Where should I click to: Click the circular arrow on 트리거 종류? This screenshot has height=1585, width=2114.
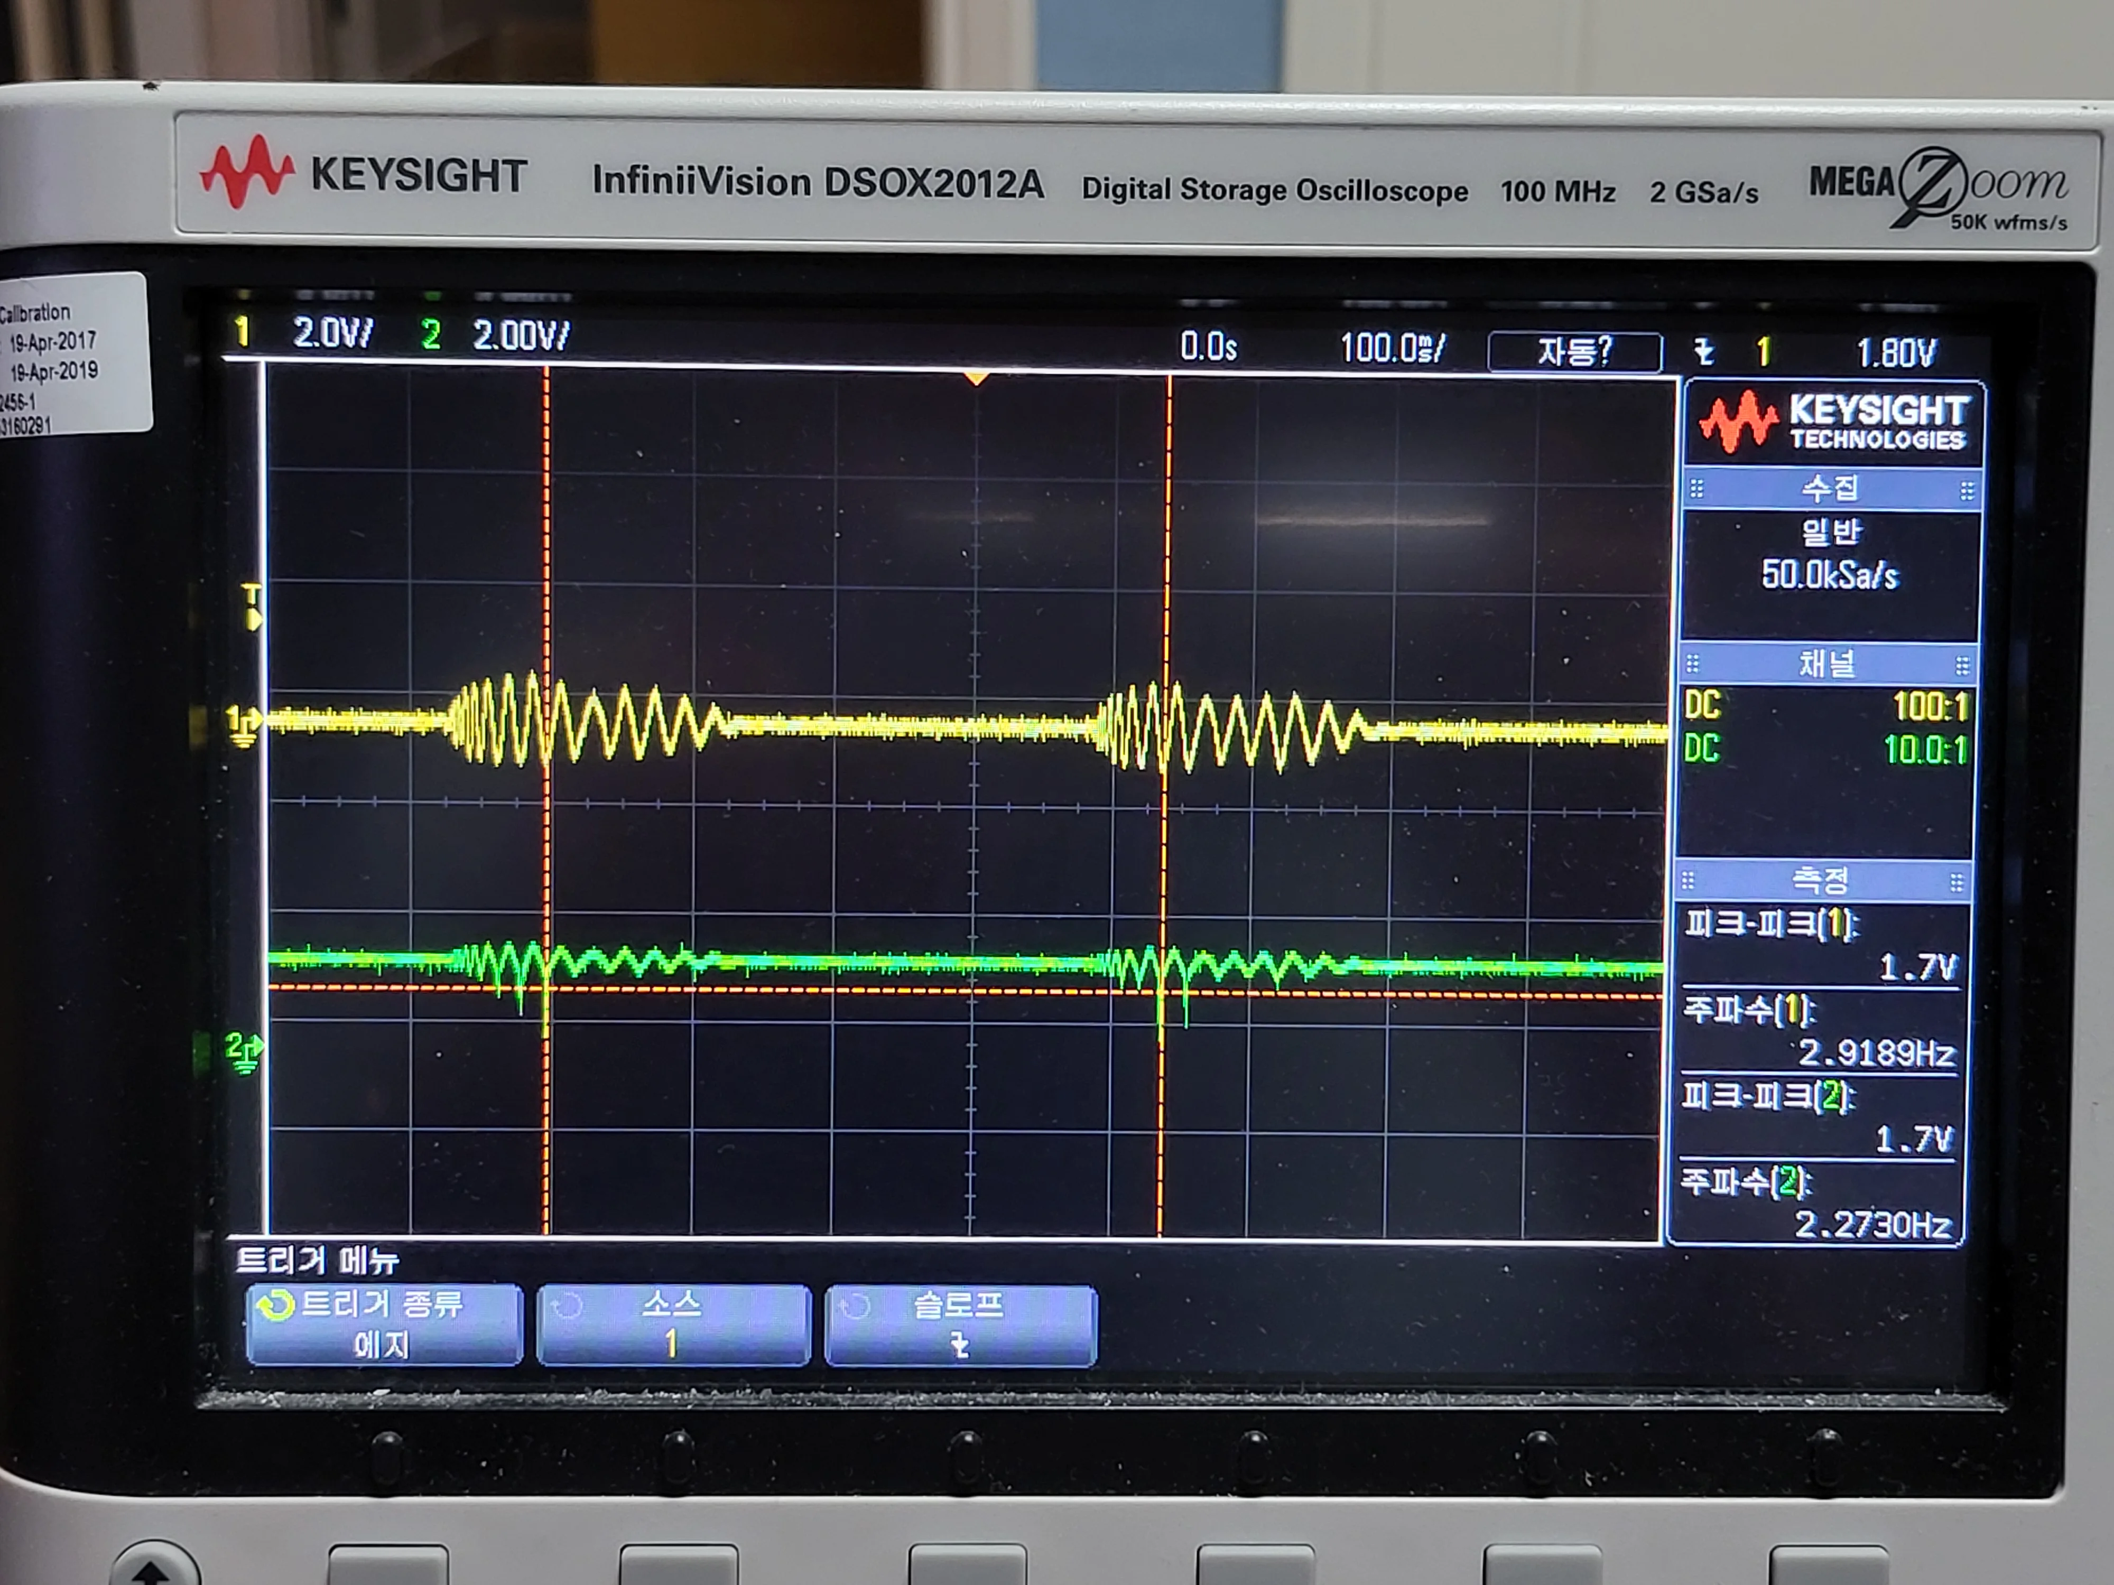tap(276, 1305)
